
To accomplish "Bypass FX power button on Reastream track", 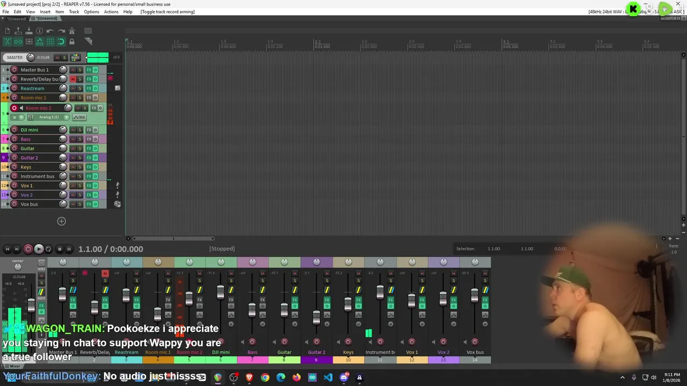I will coord(96,88).
